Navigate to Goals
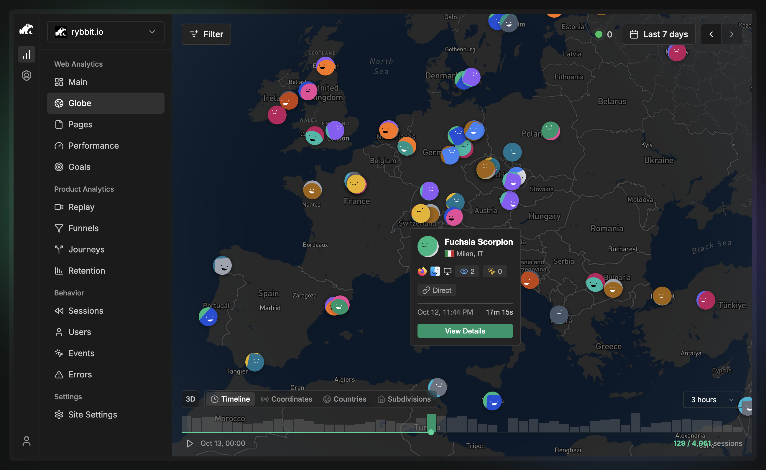 pos(106,167)
